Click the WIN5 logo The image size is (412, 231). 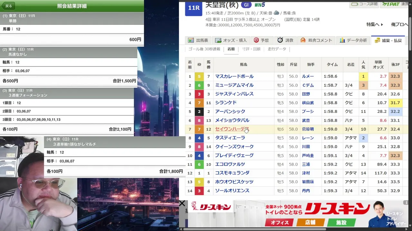coord(260,5)
